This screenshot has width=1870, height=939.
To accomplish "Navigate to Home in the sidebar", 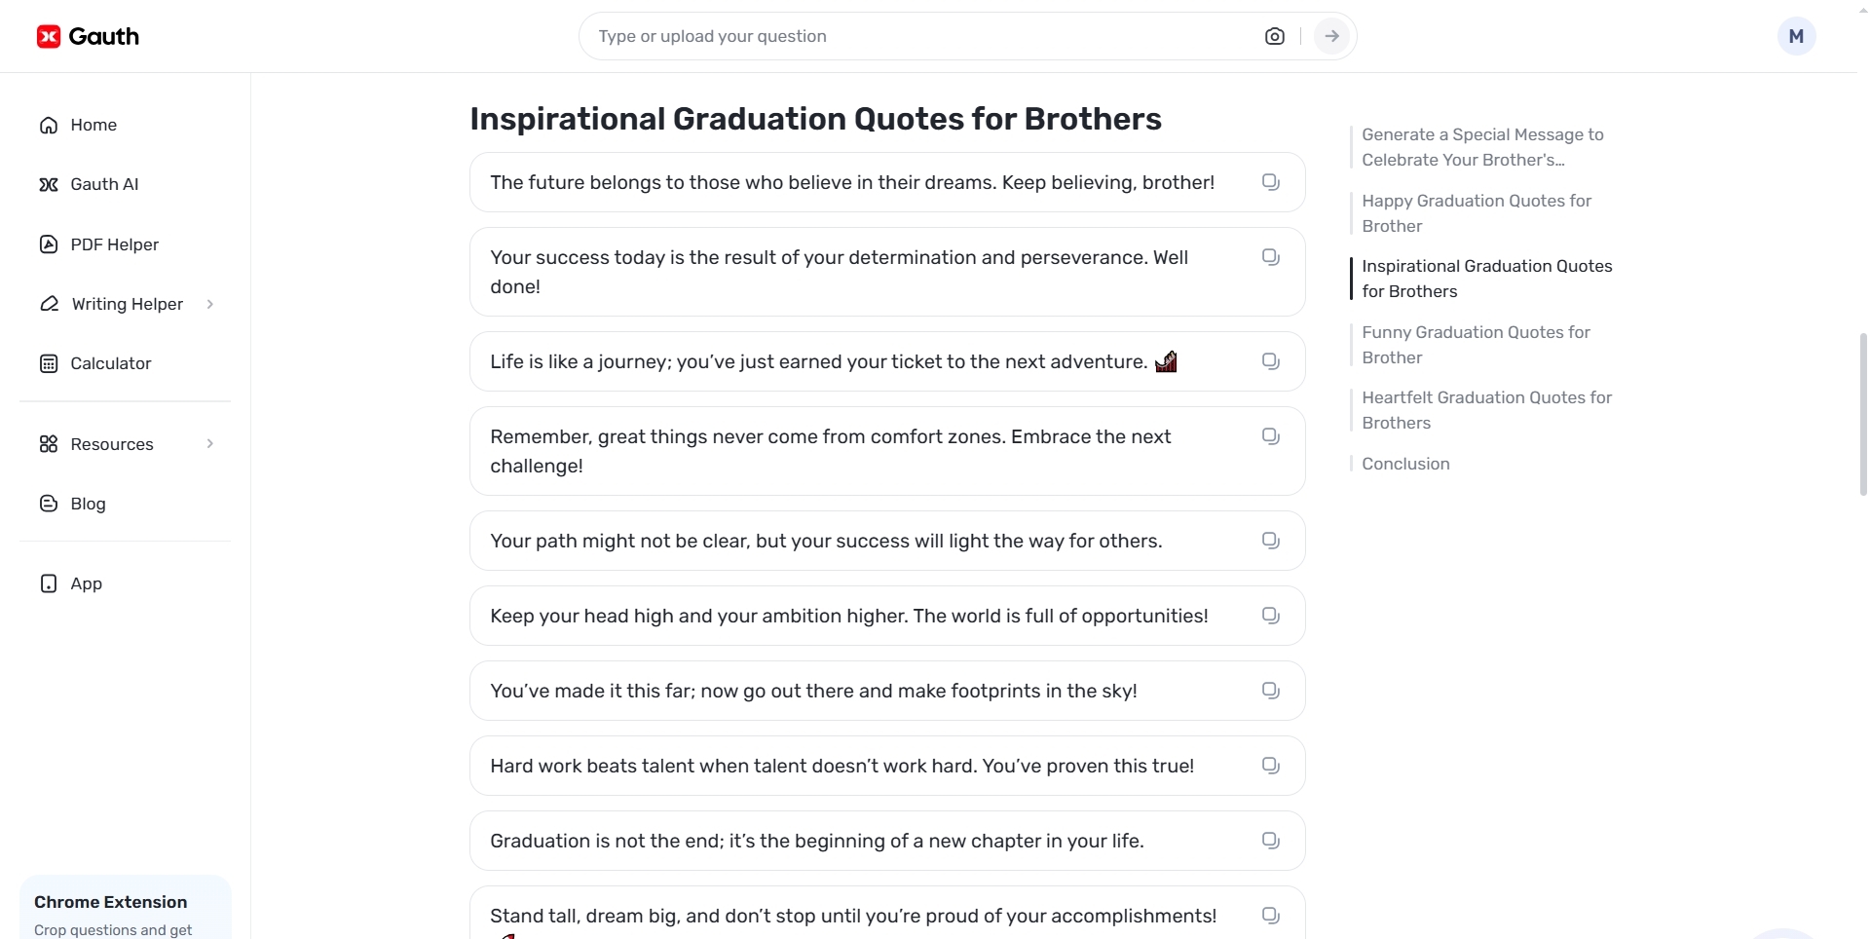I will pyautogui.click(x=93, y=125).
